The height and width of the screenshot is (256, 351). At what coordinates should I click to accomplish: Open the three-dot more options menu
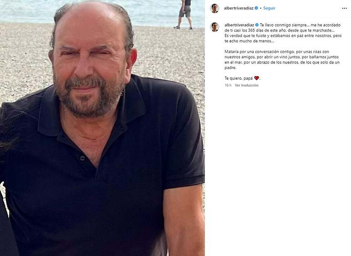(x=344, y=8)
